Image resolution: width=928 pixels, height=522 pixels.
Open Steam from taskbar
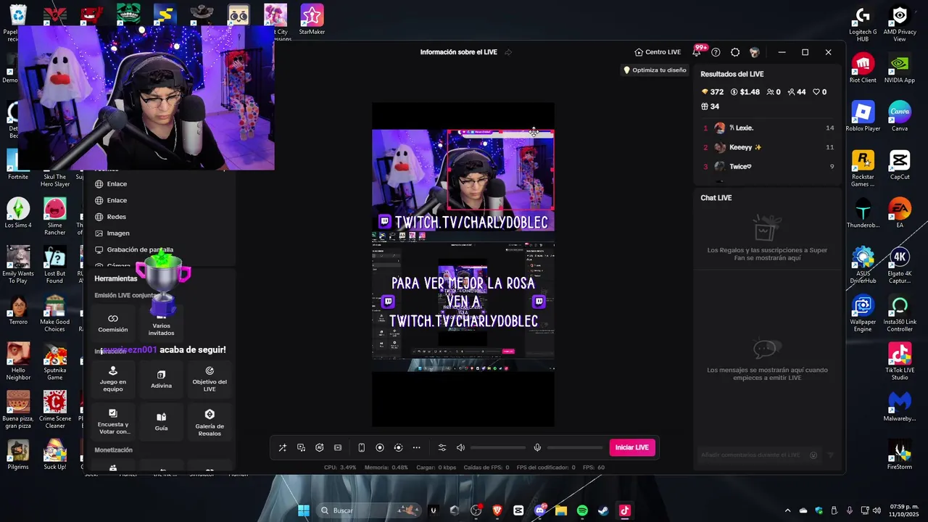click(x=603, y=510)
